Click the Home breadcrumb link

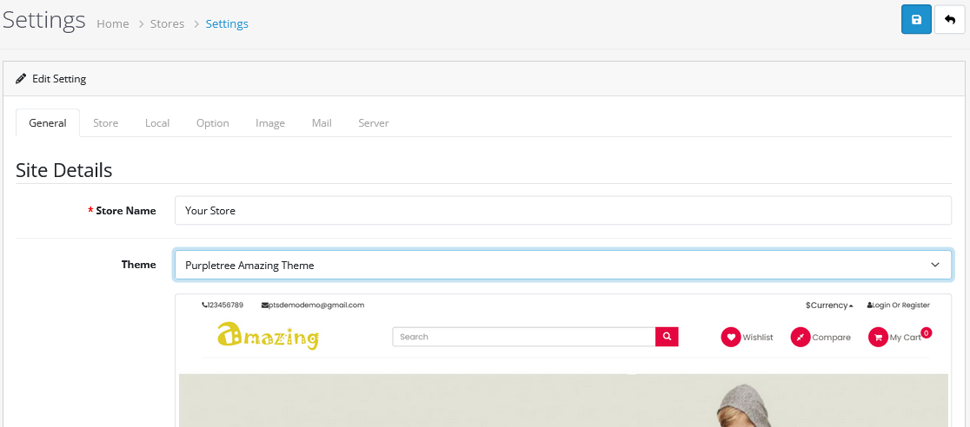pyautogui.click(x=113, y=24)
